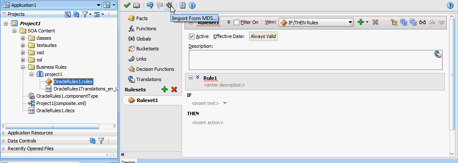Collapse the SOA Content node

pyautogui.click(x=15, y=31)
